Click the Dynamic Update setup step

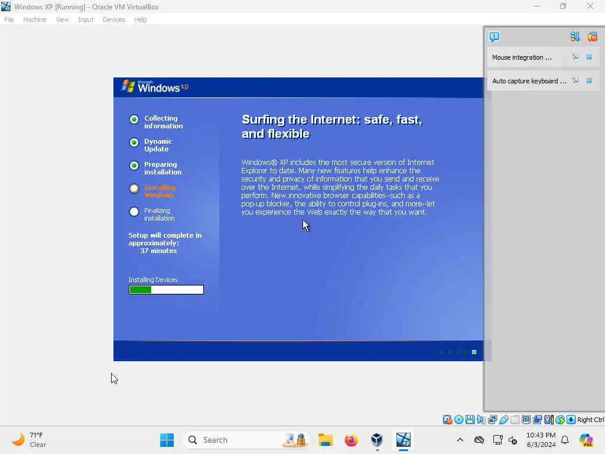coord(151,145)
